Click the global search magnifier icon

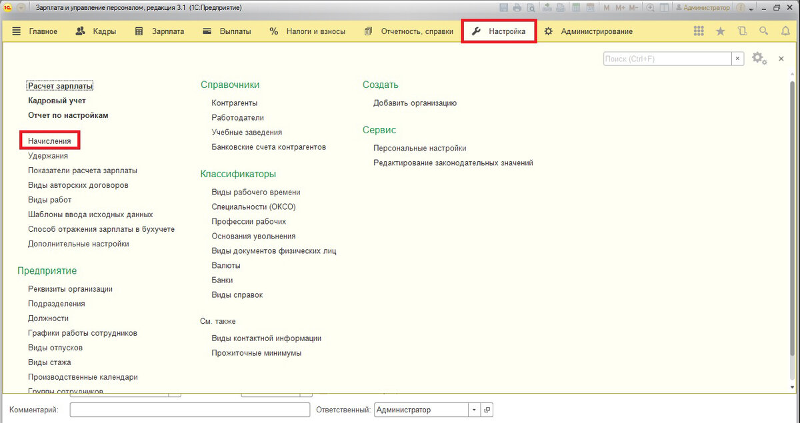pyautogui.click(x=764, y=31)
